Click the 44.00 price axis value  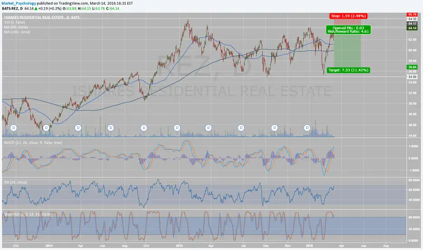pyautogui.click(x=412, y=135)
